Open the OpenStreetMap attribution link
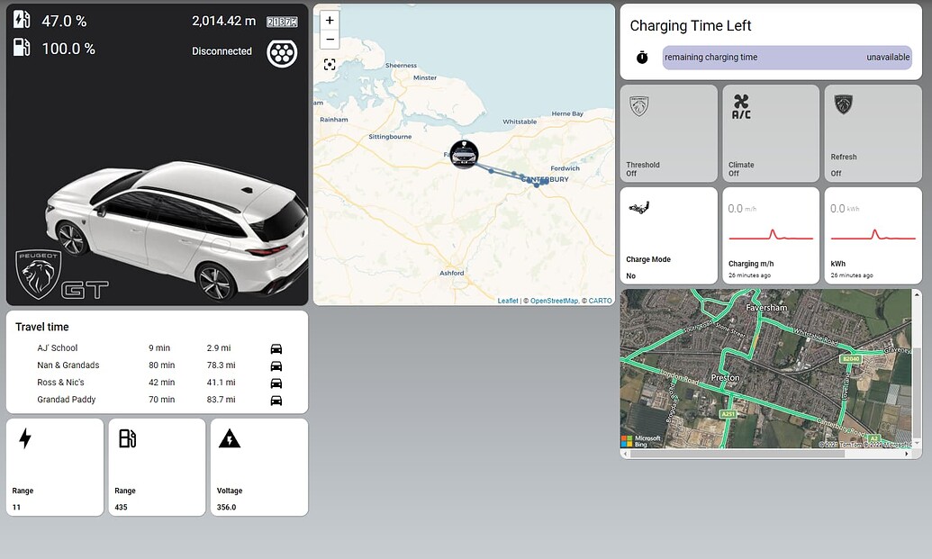 [553, 300]
